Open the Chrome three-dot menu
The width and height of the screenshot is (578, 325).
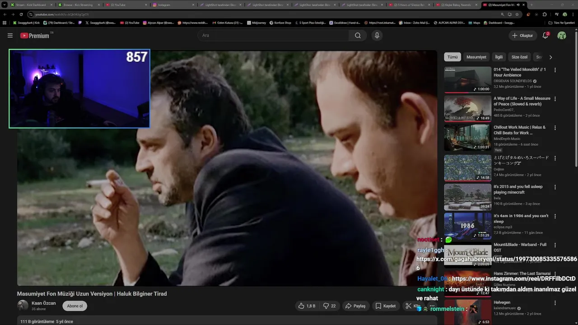point(573,14)
